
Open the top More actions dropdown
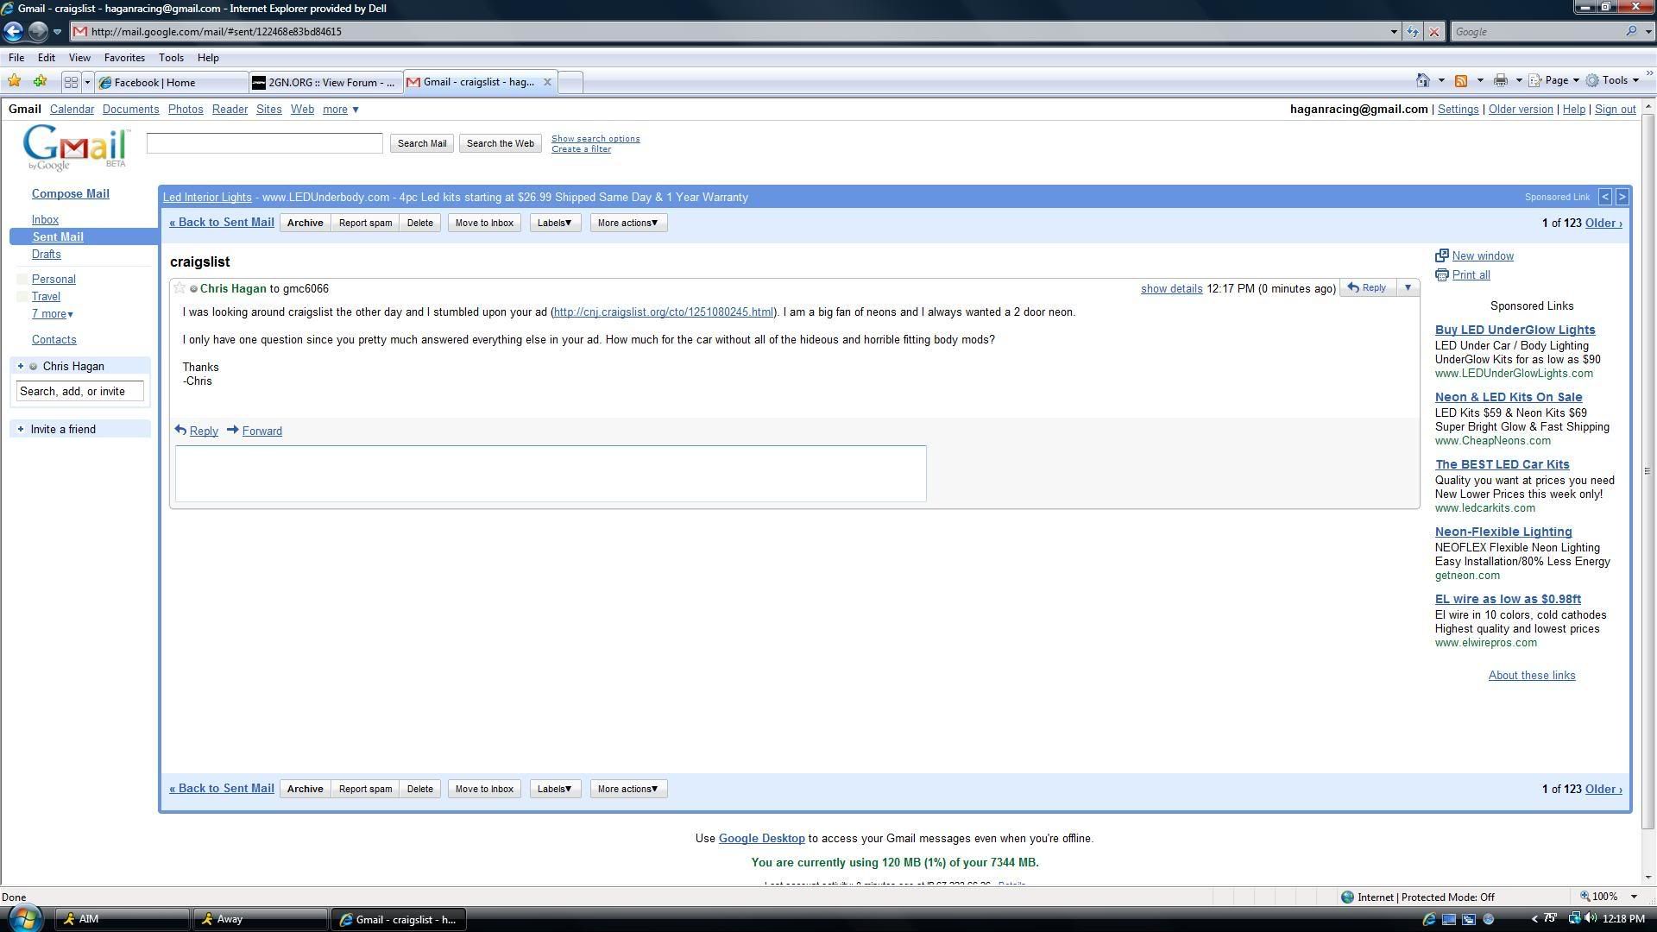627,223
